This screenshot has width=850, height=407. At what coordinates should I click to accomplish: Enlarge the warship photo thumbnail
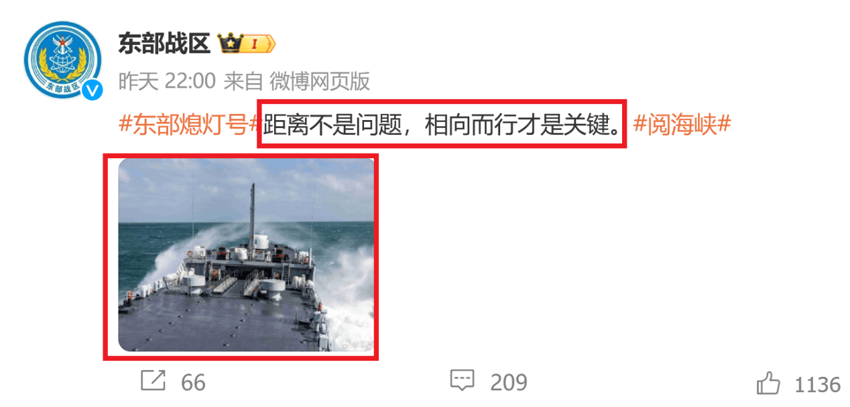(246, 255)
